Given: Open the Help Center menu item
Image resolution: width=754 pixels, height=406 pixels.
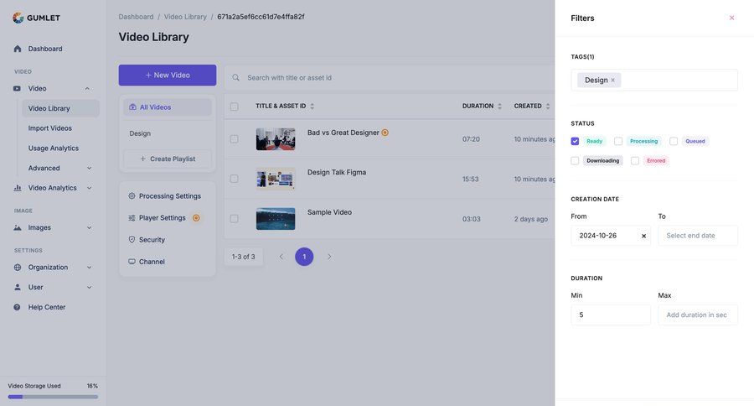Looking at the screenshot, I should click(47, 307).
